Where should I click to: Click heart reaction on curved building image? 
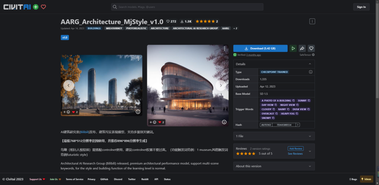click(x=161, y=123)
